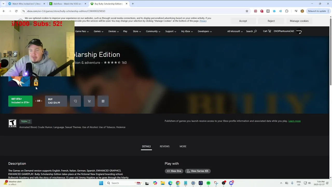Click the Xbox Series X|S platform chip
The height and width of the screenshot is (187, 332).
[x=198, y=171]
